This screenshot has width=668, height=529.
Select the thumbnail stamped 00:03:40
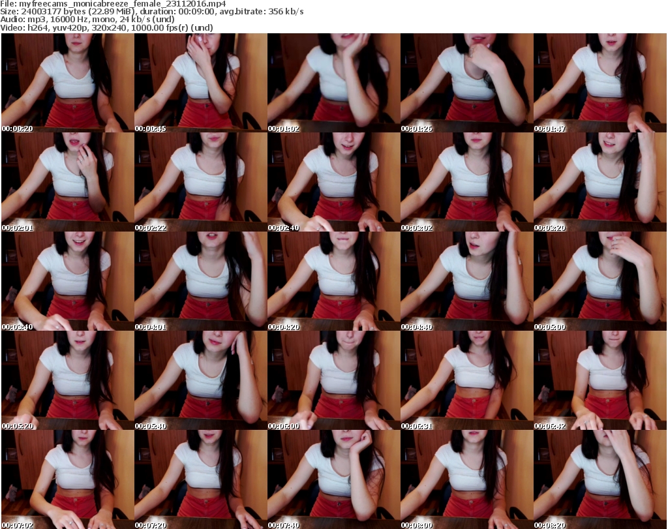coord(68,281)
